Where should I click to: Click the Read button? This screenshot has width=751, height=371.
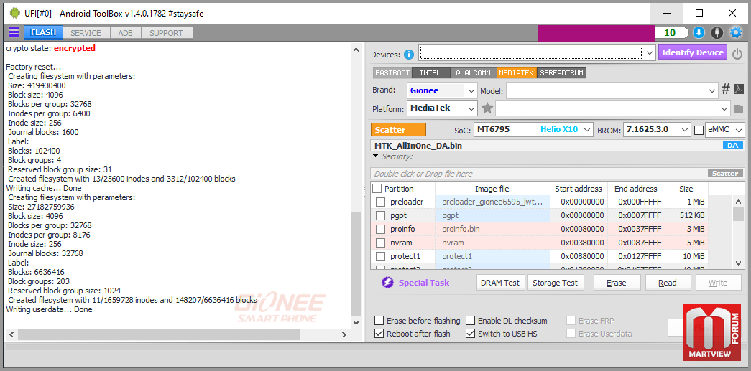tap(668, 283)
